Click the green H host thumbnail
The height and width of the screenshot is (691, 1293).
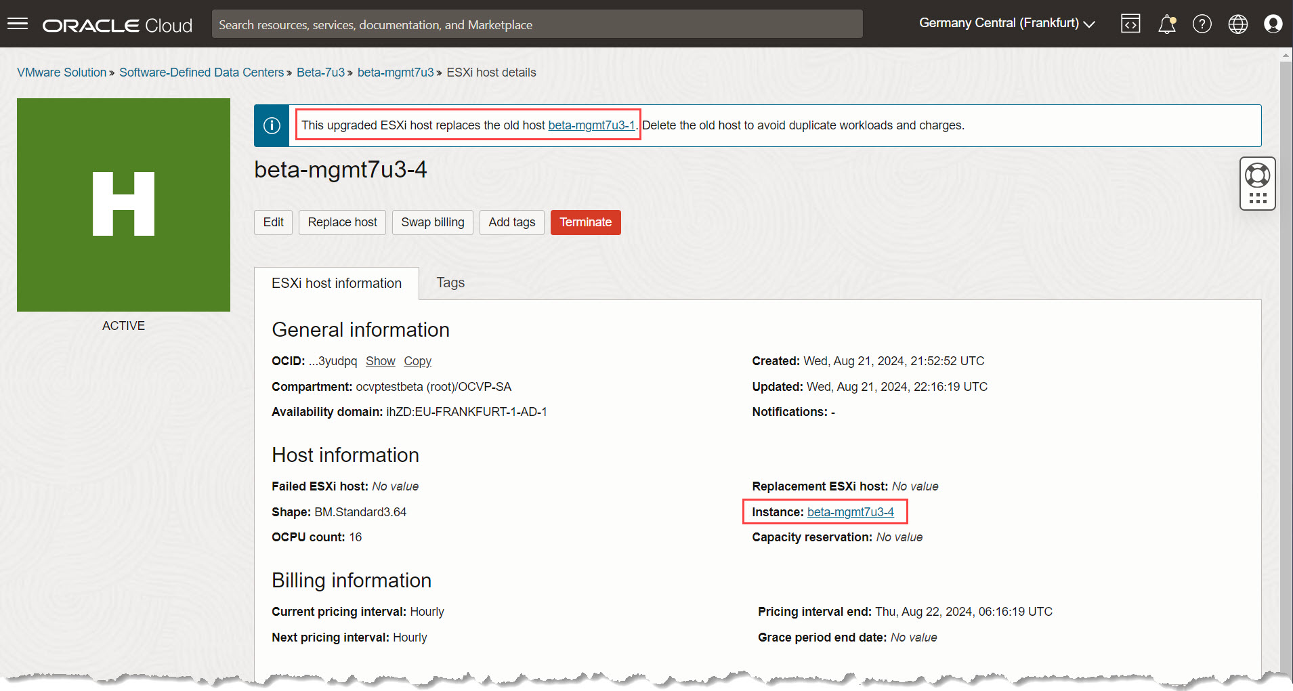123,205
